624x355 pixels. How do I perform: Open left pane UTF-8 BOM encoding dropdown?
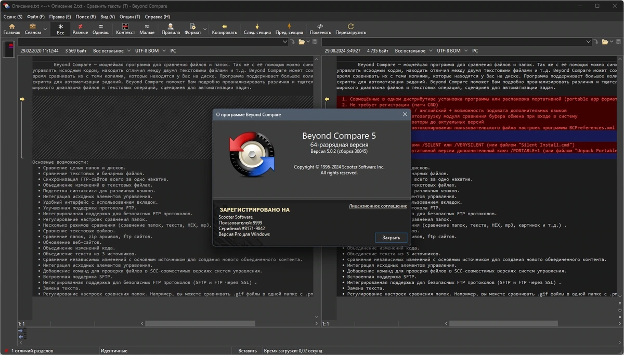pos(150,51)
